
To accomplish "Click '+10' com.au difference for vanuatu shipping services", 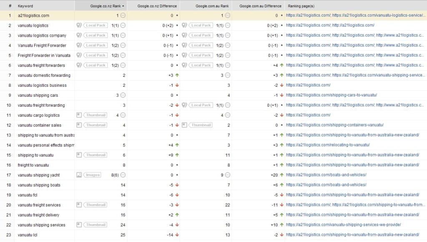I will pyautogui.click(x=274, y=225).
